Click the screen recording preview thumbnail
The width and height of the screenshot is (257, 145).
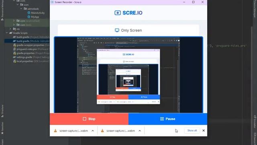point(128,75)
